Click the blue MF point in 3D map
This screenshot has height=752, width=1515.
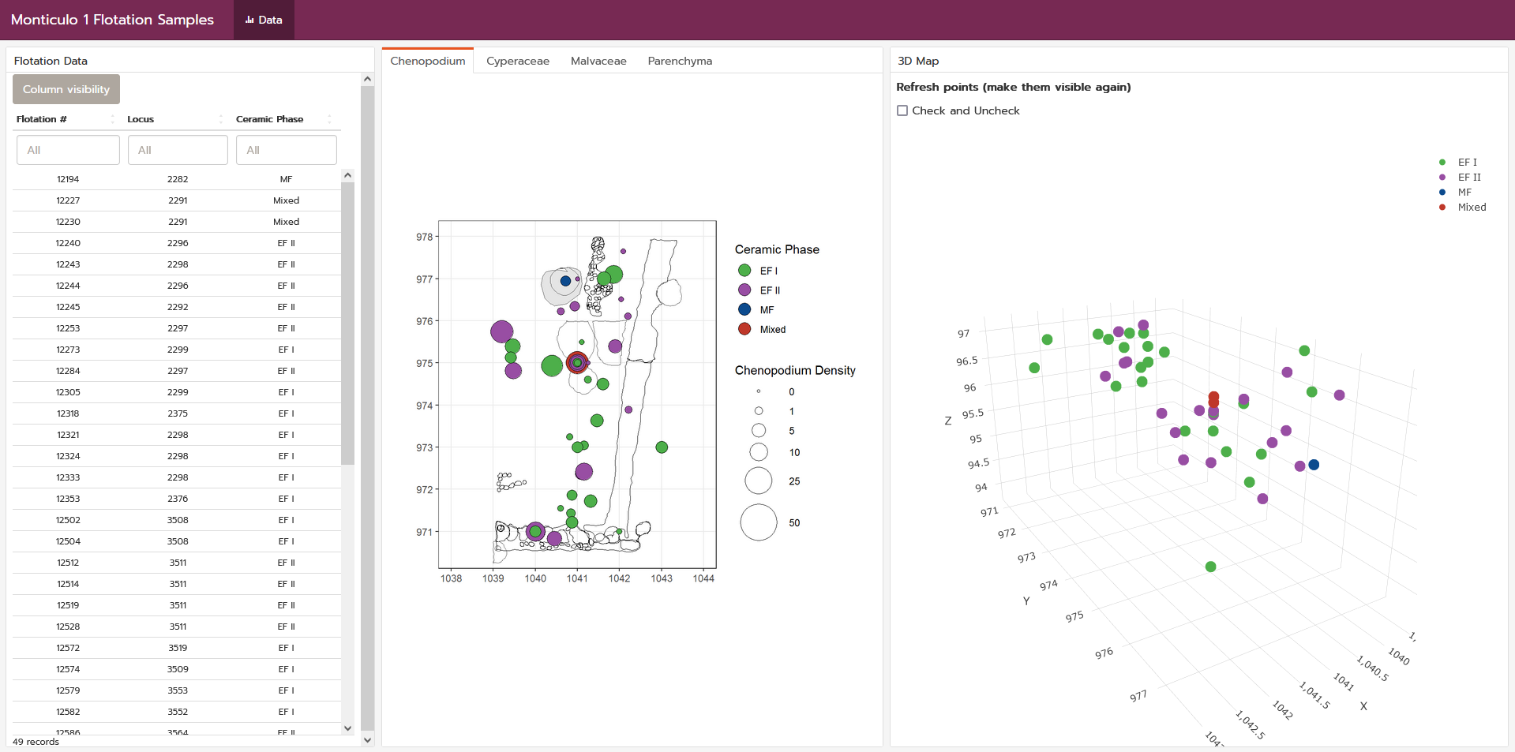(1314, 465)
